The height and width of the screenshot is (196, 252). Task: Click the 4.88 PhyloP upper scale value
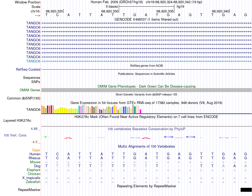34,129
